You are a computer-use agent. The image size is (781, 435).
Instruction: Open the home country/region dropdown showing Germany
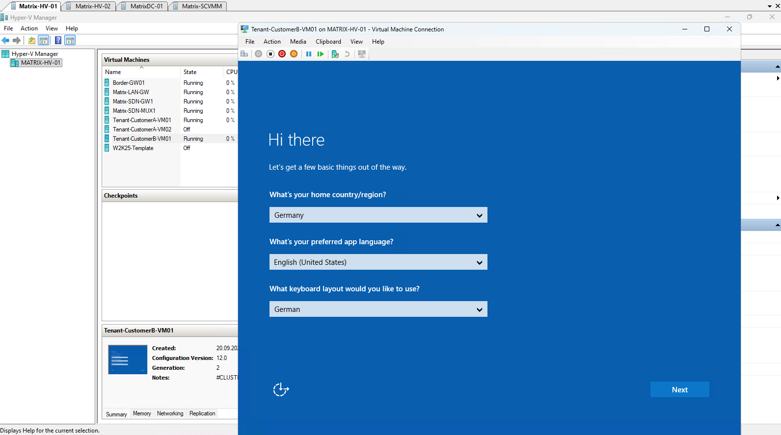pyautogui.click(x=378, y=215)
